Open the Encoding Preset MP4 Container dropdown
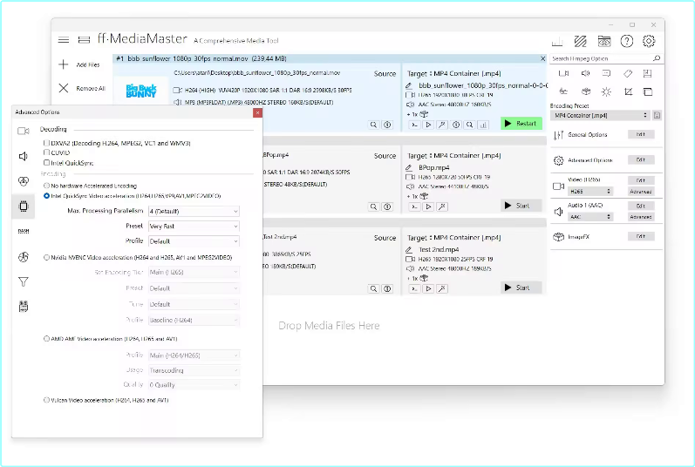This screenshot has width=695, height=467. click(601, 115)
